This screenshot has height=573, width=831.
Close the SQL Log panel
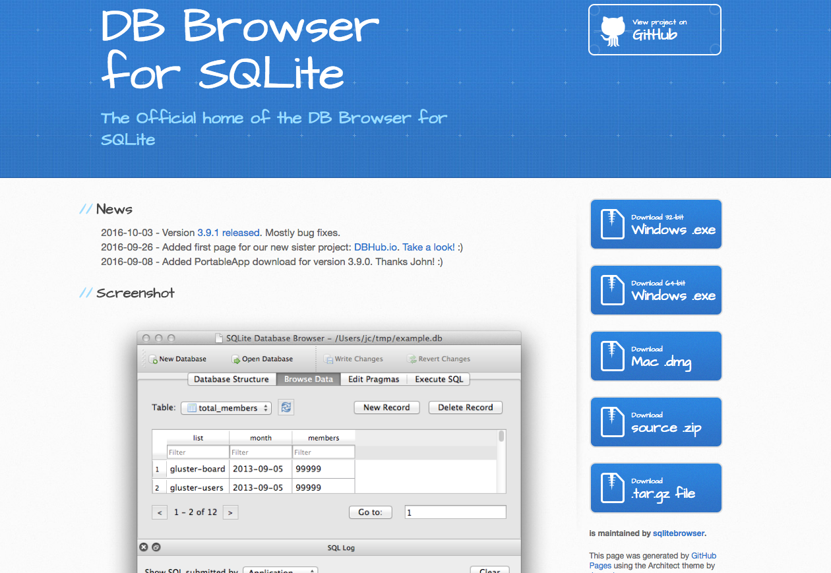pyautogui.click(x=143, y=547)
